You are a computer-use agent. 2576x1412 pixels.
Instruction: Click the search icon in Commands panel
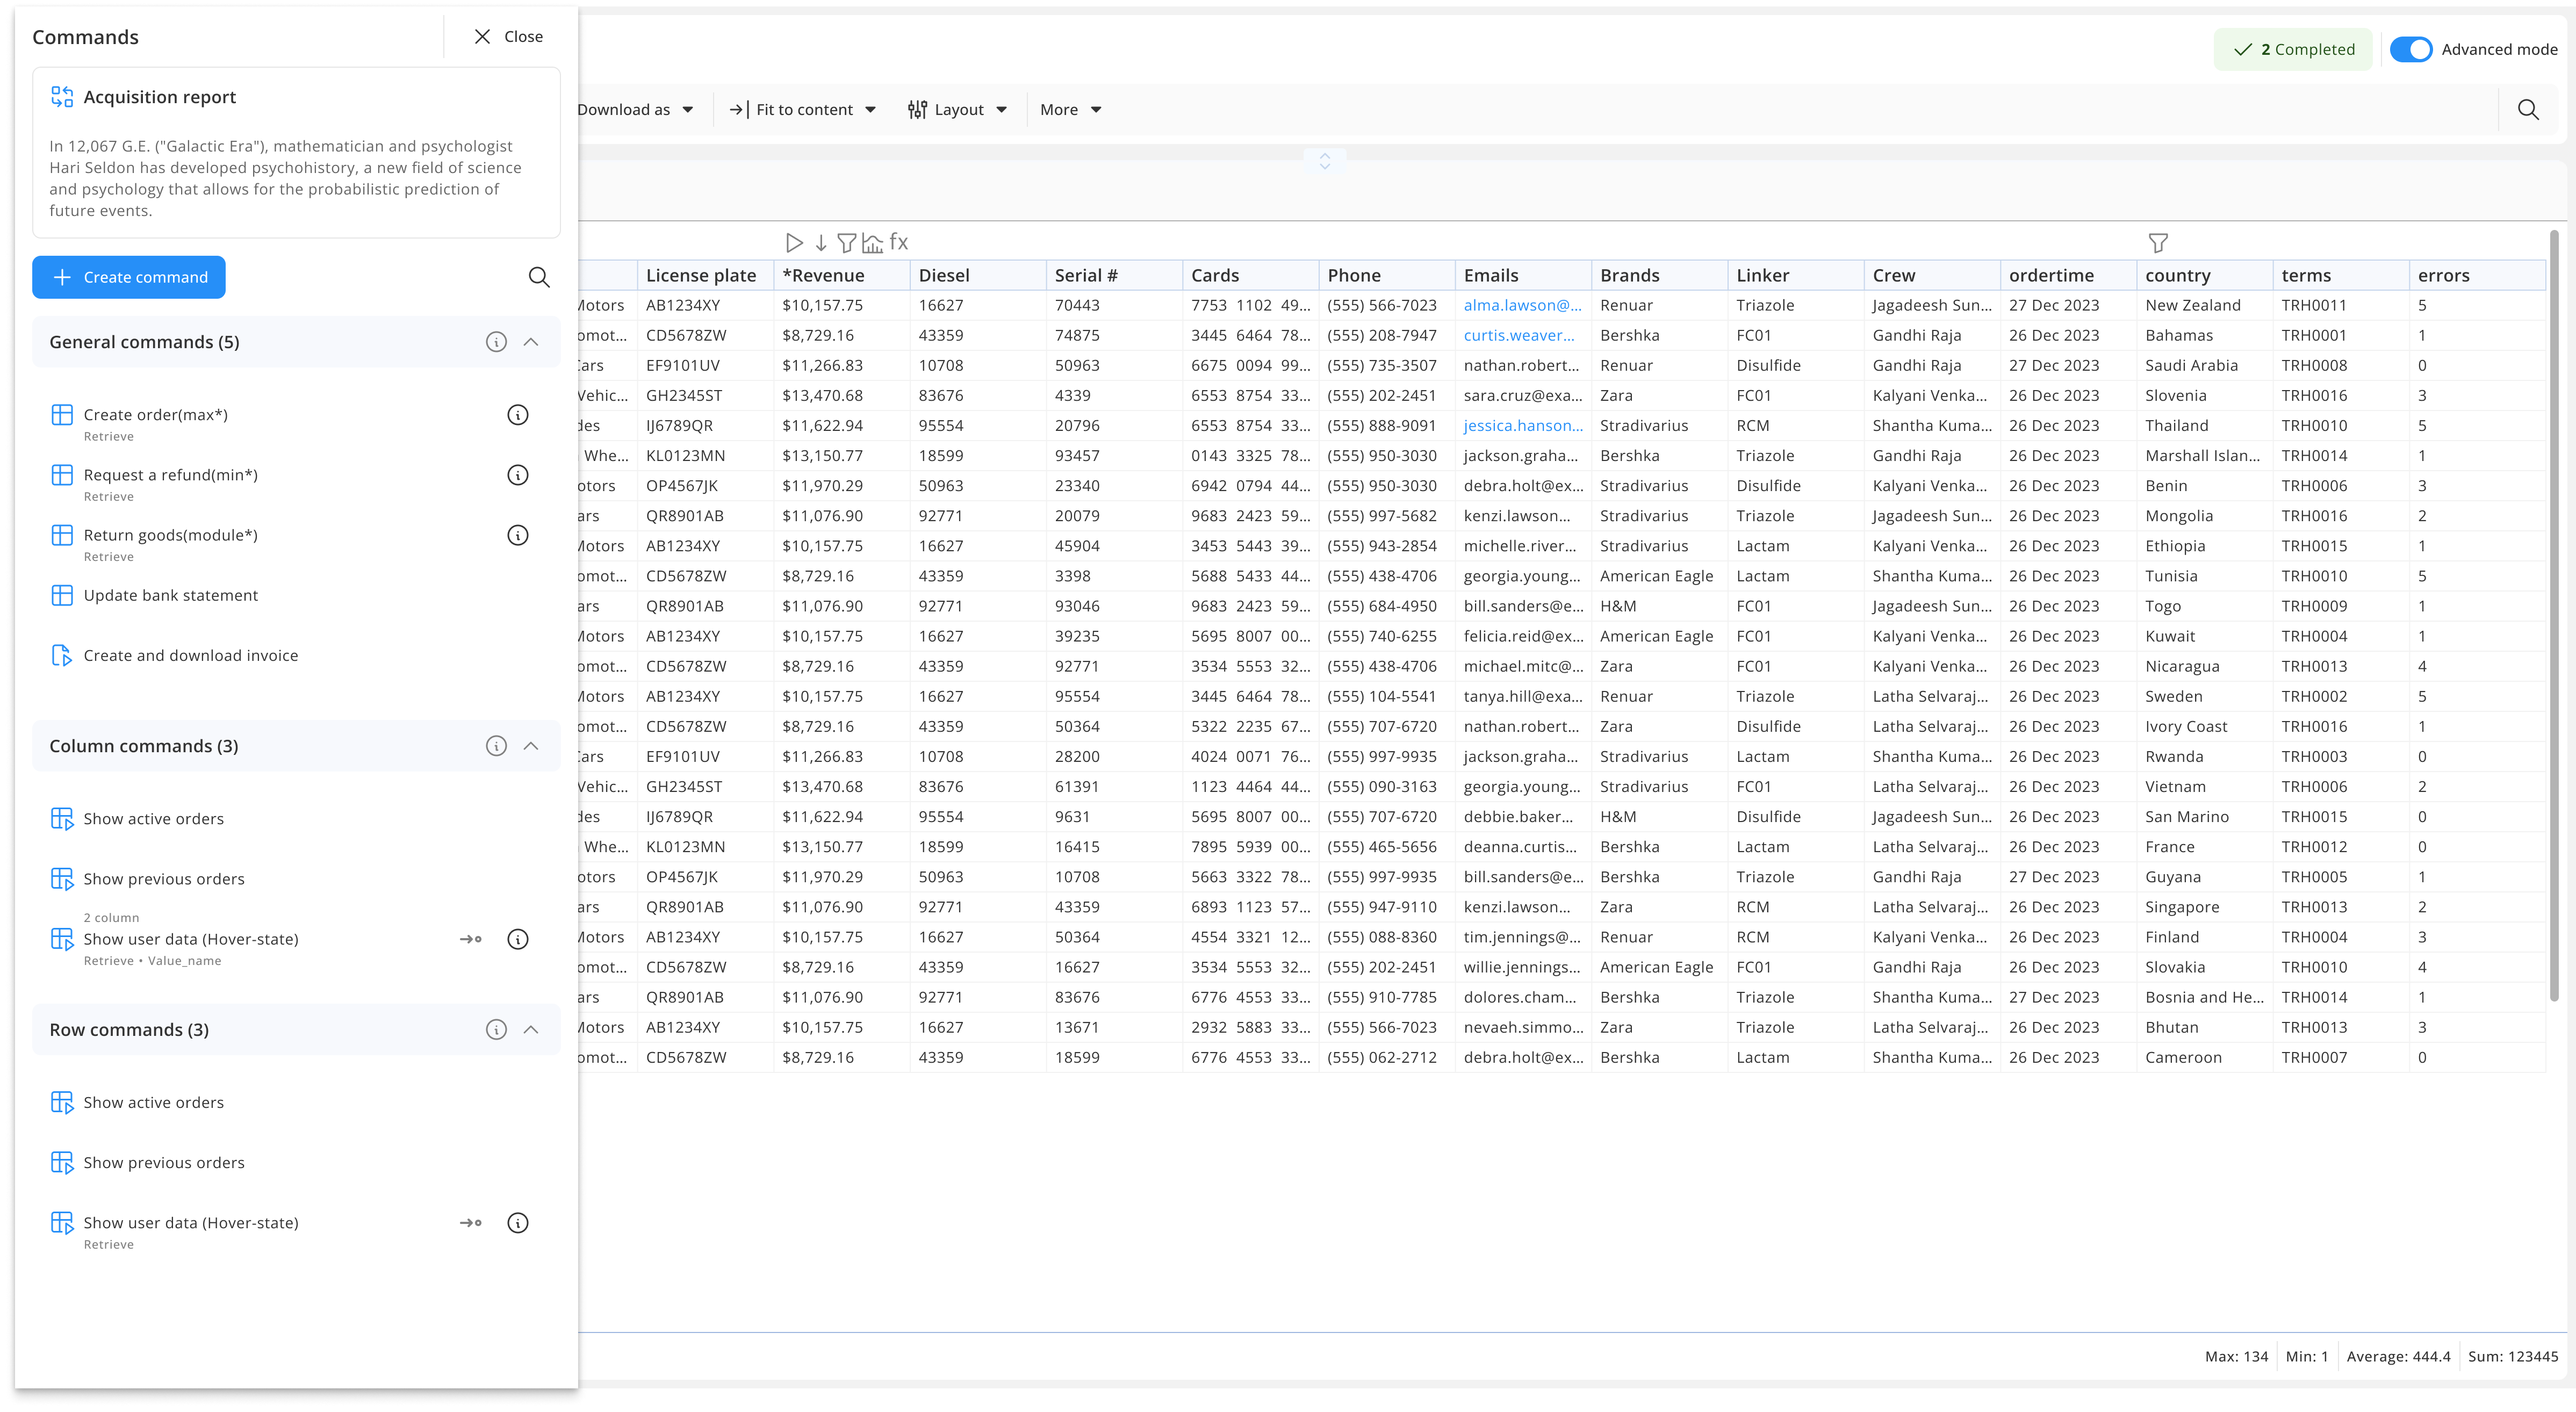(539, 277)
